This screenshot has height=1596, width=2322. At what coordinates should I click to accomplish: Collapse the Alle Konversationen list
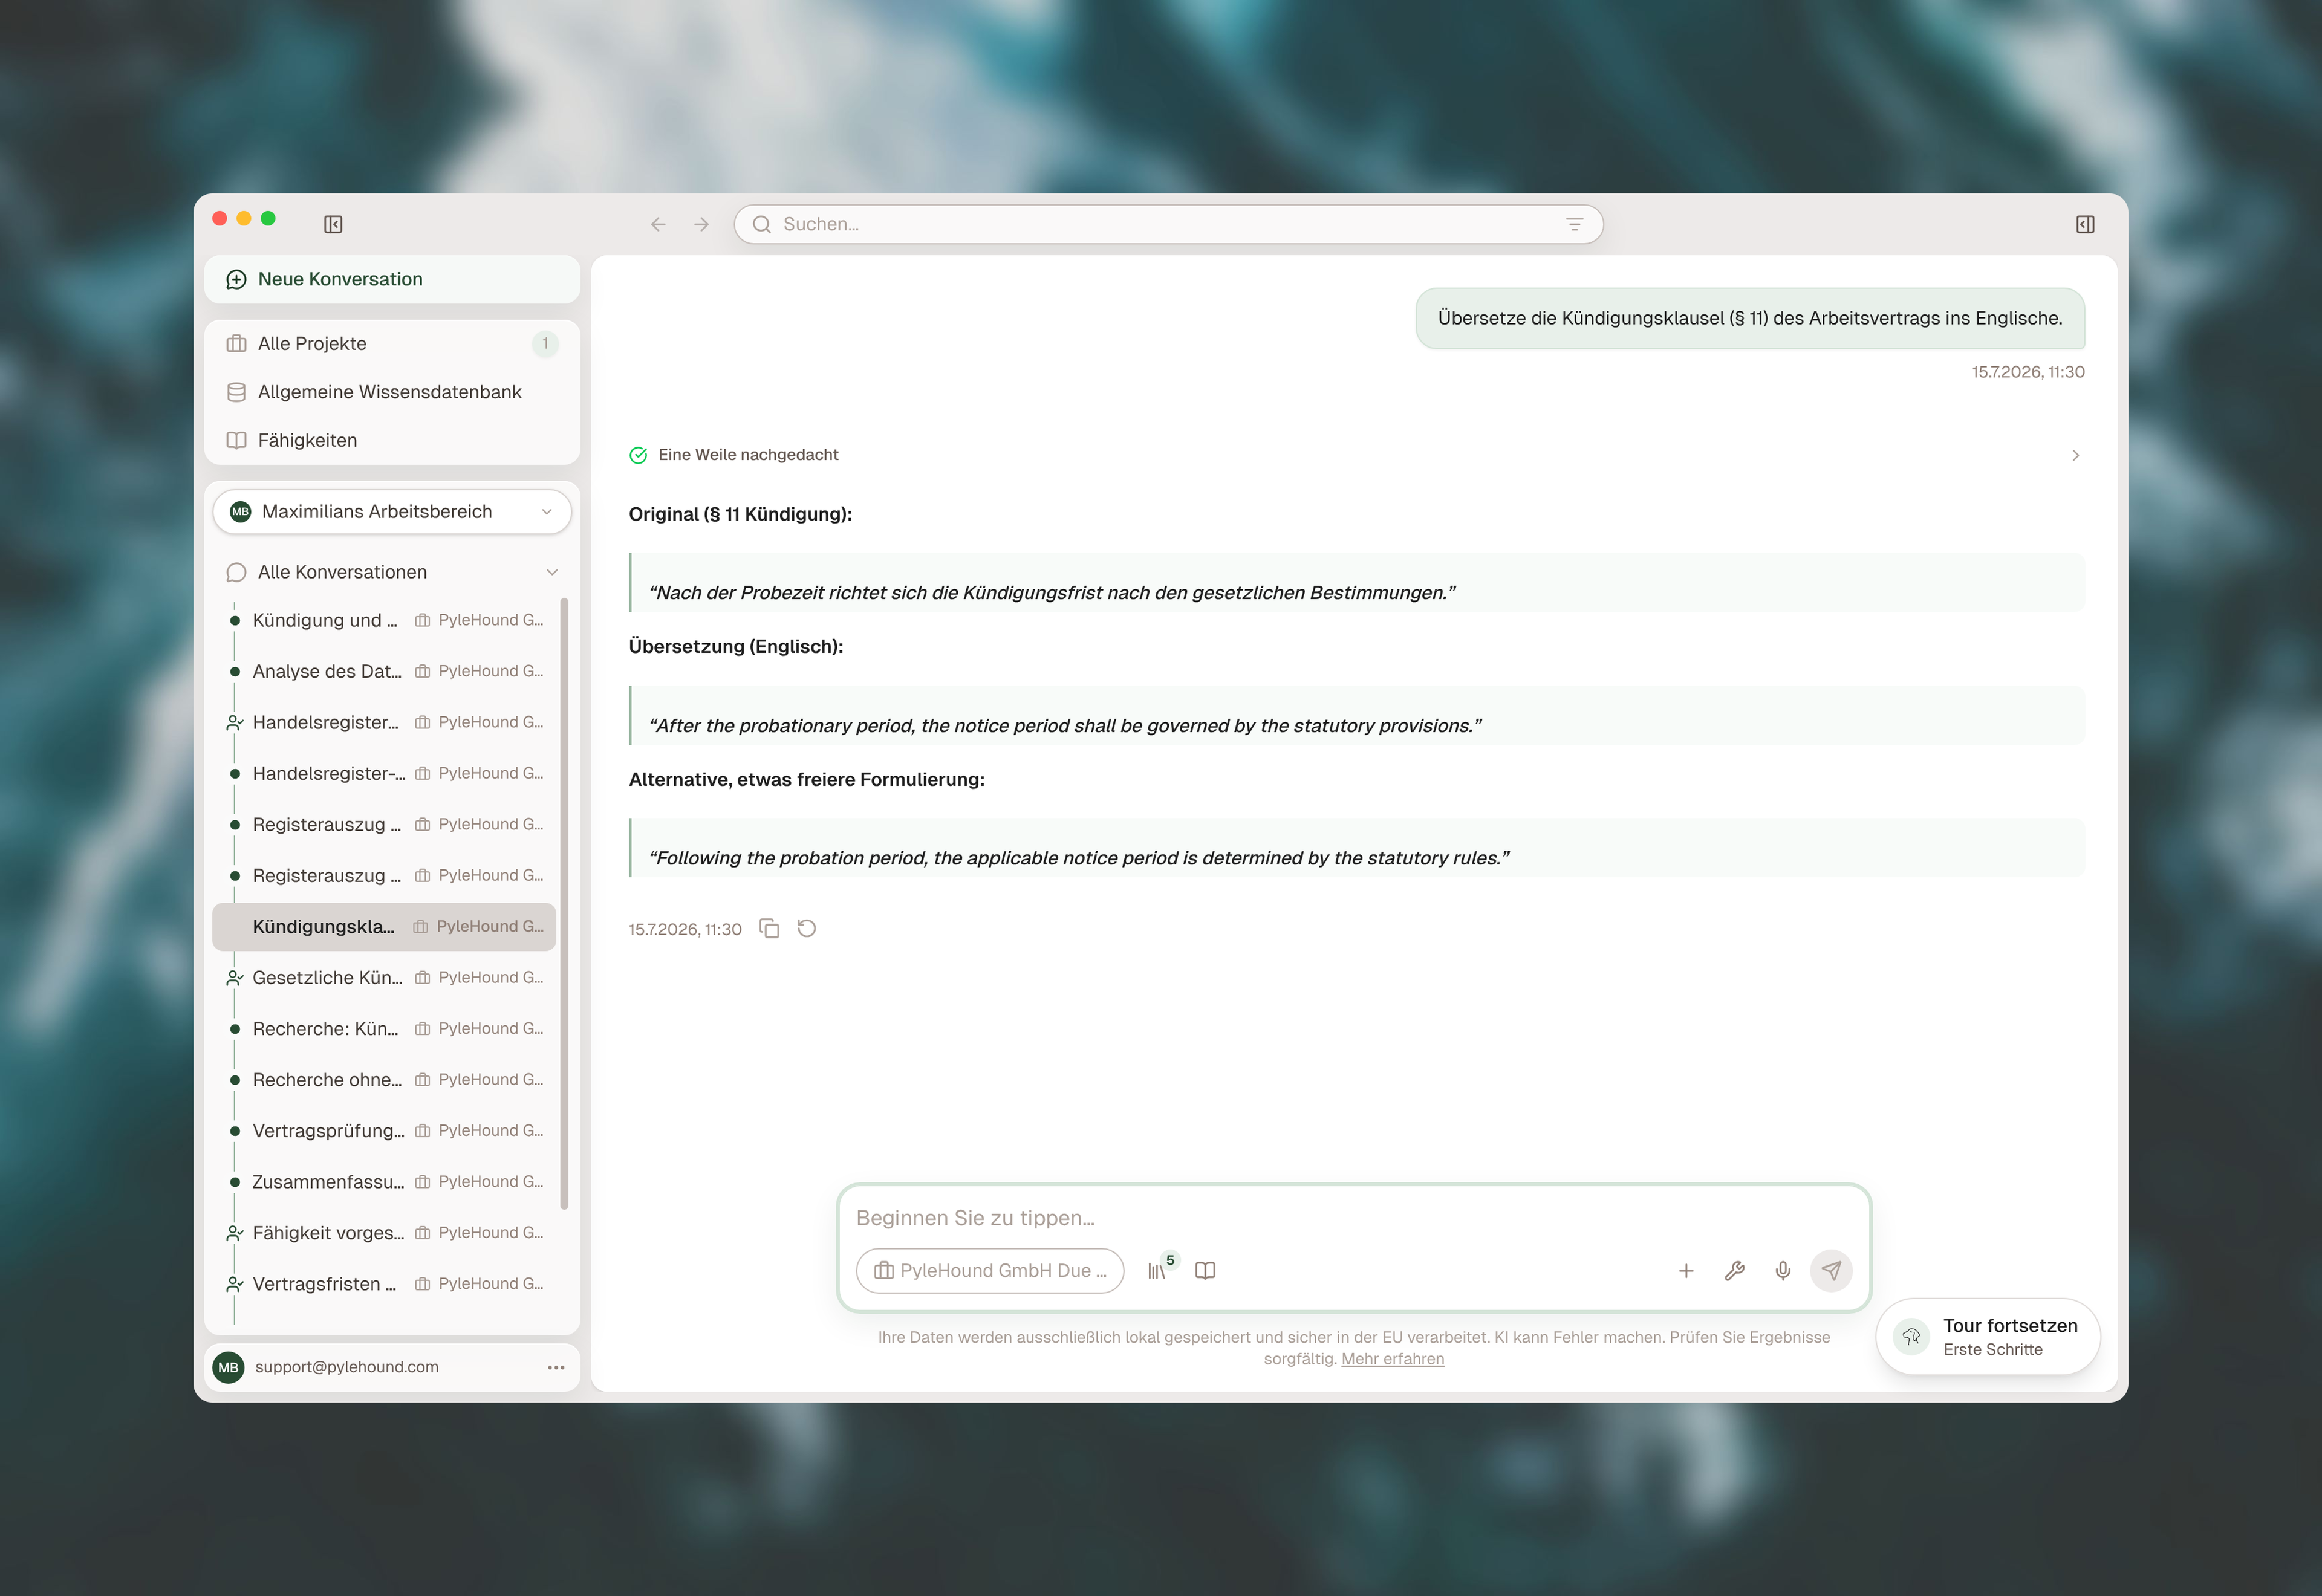[552, 572]
